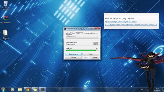Click the WinRAR icon in dialog title bar
This screenshot has width=164, height=92.
[x=65, y=29]
